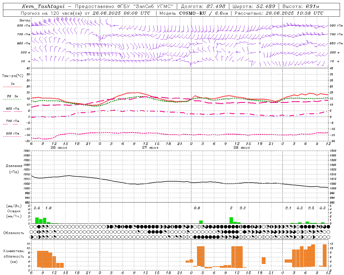
Task: Click the forecast start time 26.06.2025 06:00 UTC
Action: 121,13
